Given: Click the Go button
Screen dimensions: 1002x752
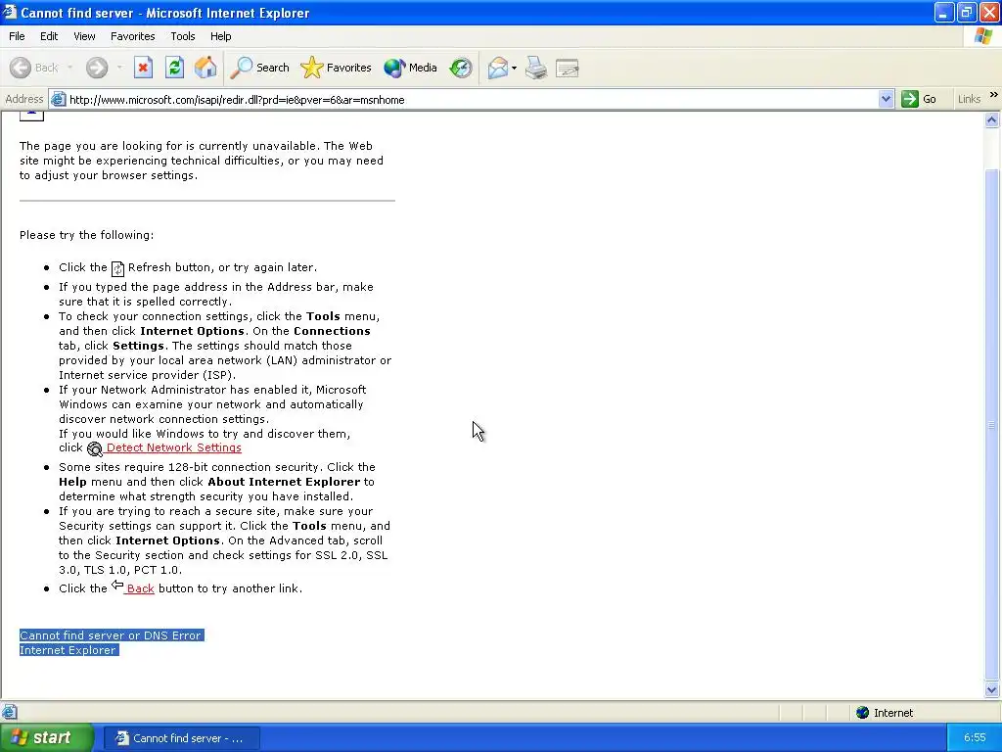Looking at the screenshot, I should click(x=919, y=99).
